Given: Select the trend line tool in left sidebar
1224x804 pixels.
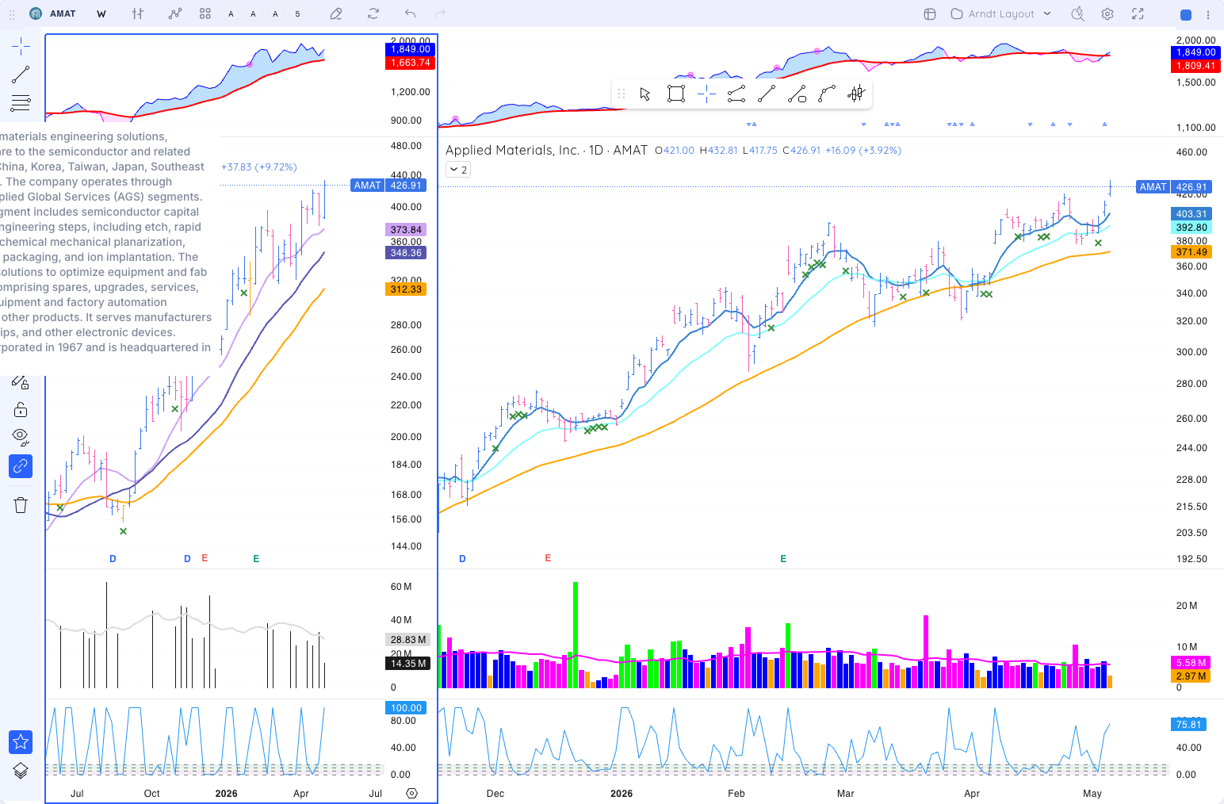Looking at the screenshot, I should tap(21, 75).
